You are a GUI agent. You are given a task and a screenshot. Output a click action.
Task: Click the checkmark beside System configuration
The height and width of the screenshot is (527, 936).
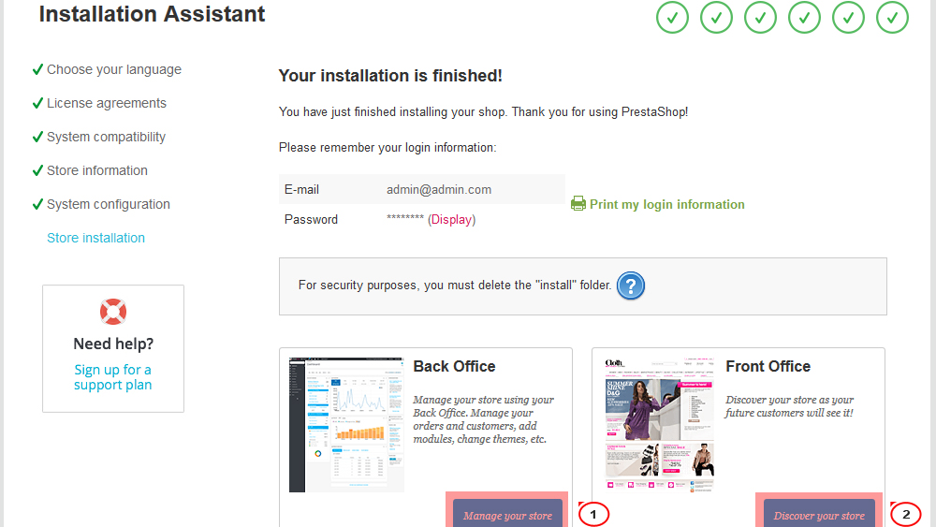(x=37, y=204)
